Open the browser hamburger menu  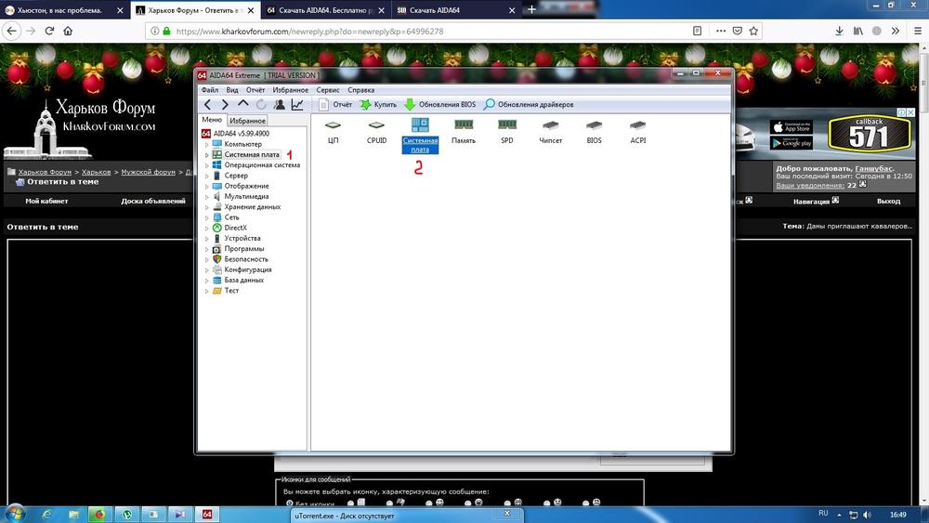(918, 31)
